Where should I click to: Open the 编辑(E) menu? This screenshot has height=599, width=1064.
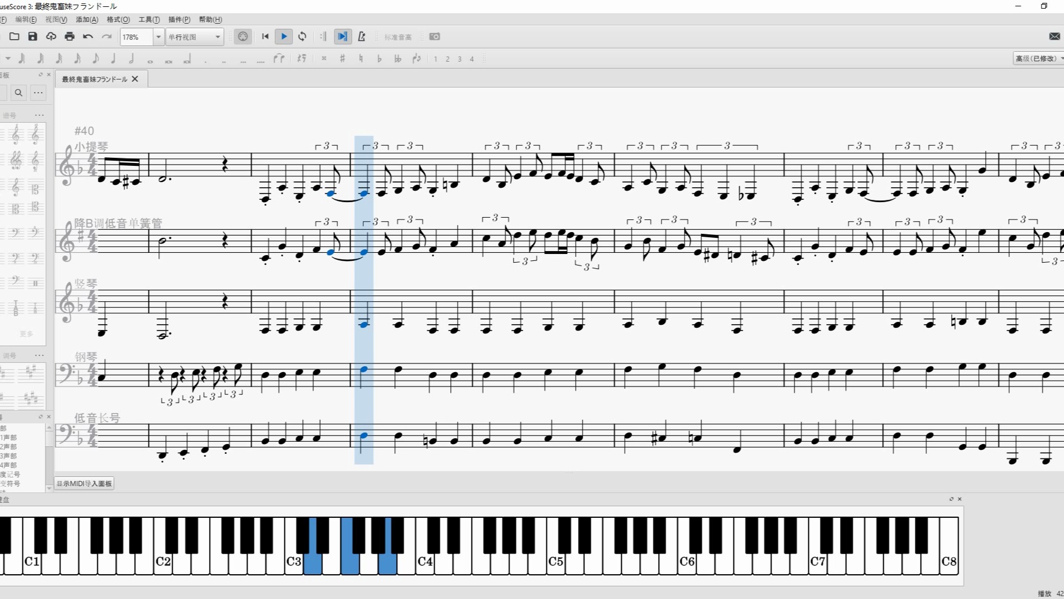26,20
